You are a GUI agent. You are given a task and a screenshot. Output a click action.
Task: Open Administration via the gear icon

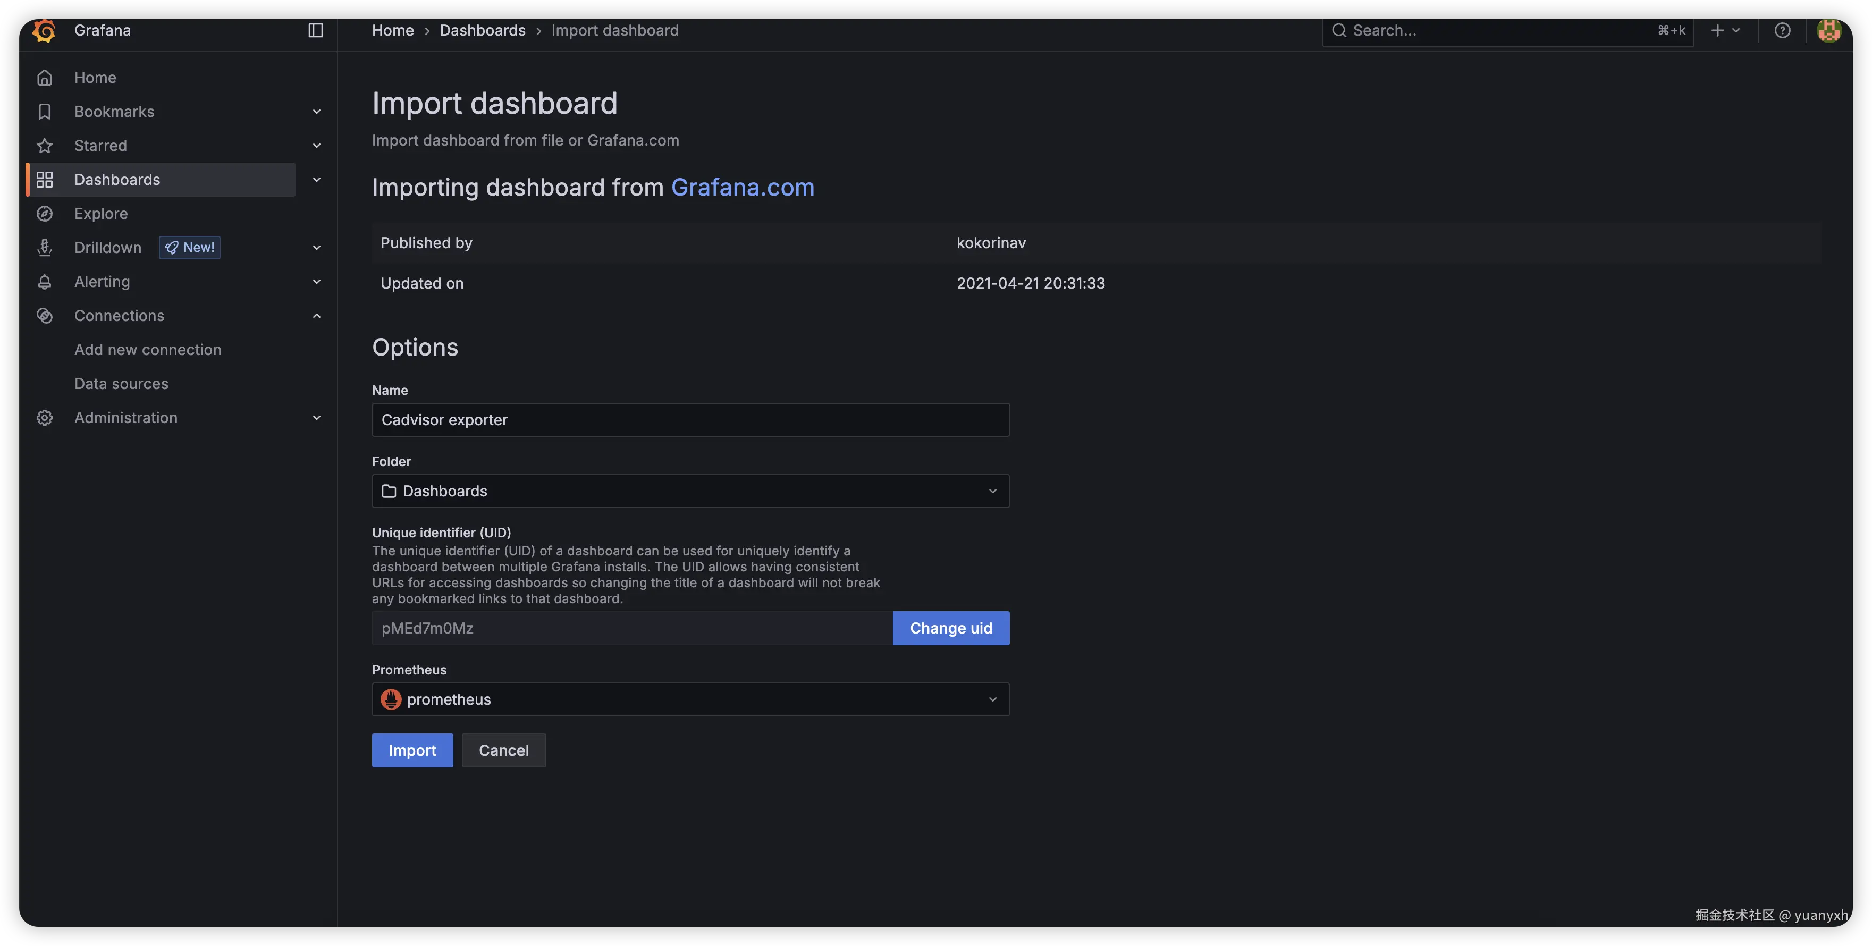click(44, 417)
